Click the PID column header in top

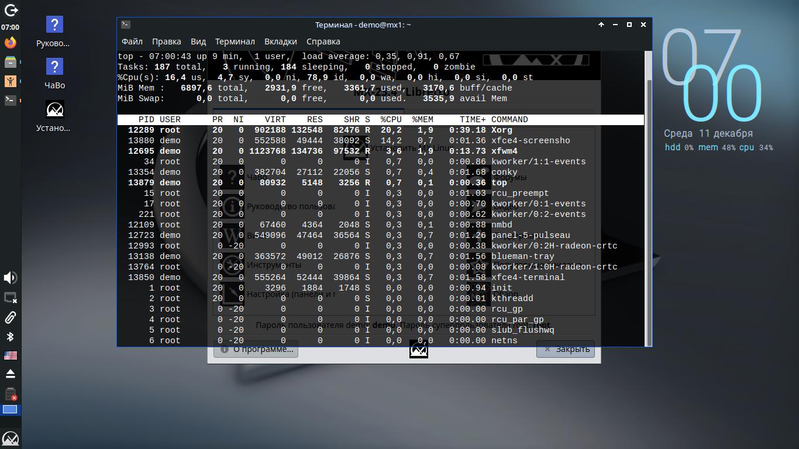point(146,119)
